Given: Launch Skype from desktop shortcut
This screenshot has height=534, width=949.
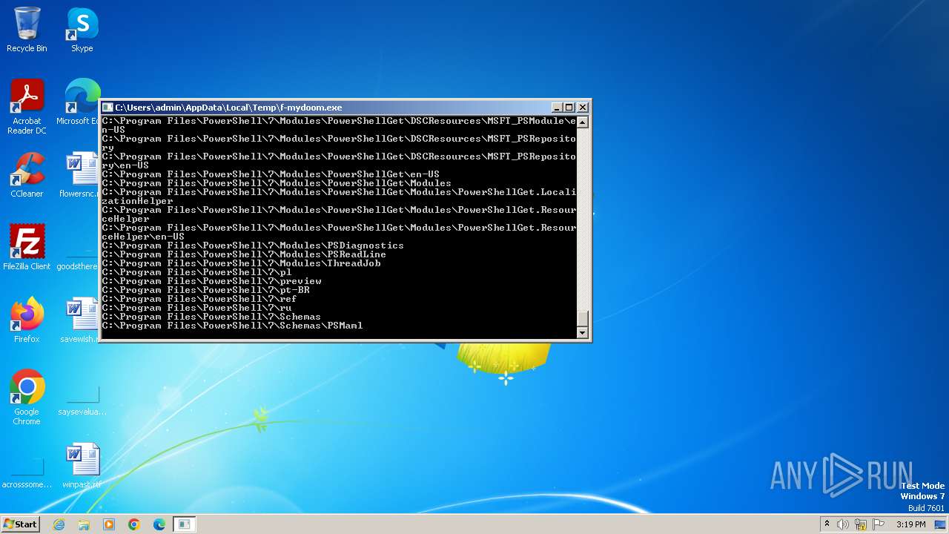Looking at the screenshot, I should 82,30.
